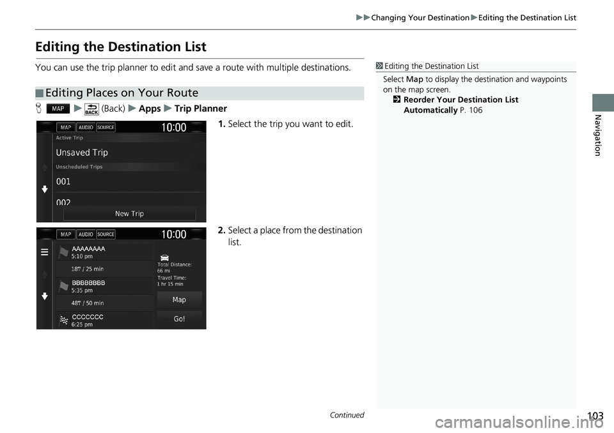Select MAP in the lower destination list screen
The width and height of the screenshot is (614, 433).
[x=66, y=234]
